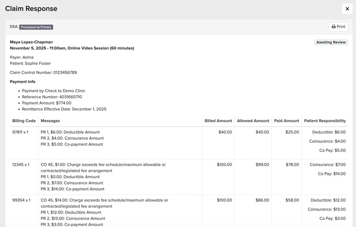The image size is (356, 227).
Task: Click the Allowed Amount column header
Action: 253,121
